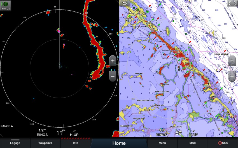Zoom in on the radar display
This screenshot has height=148, width=238.
coord(113,61)
